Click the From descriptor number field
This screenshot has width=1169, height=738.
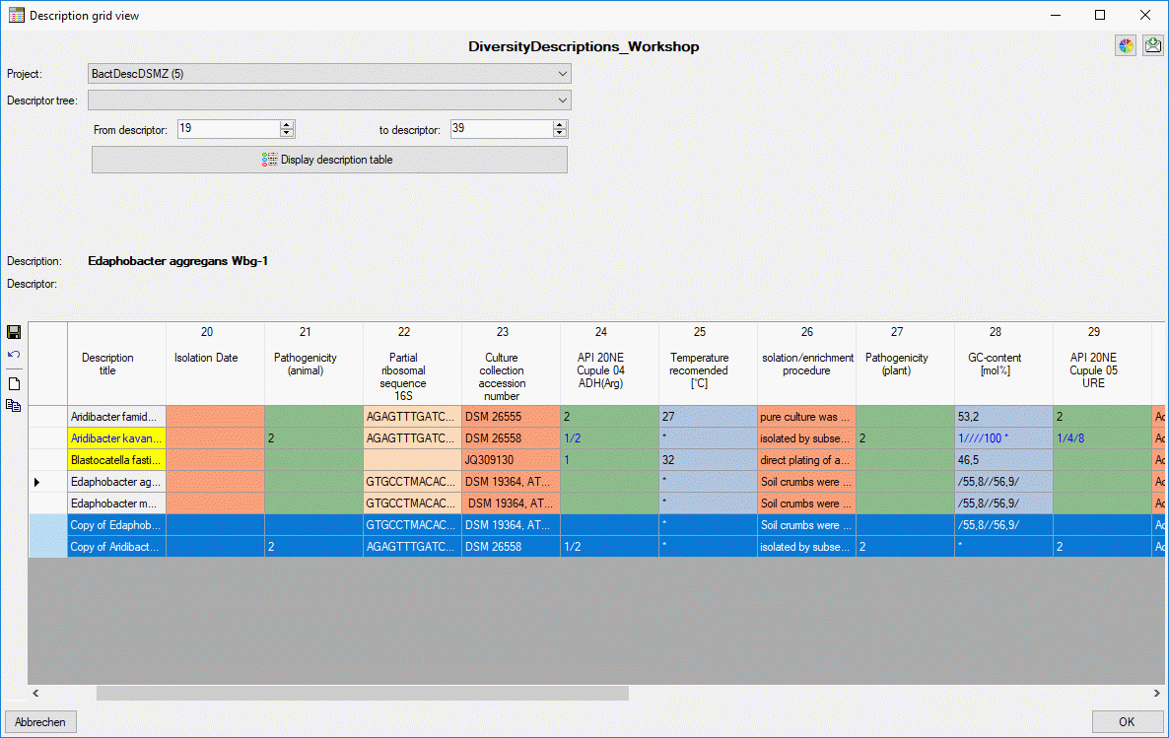click(x=229, y=129)
